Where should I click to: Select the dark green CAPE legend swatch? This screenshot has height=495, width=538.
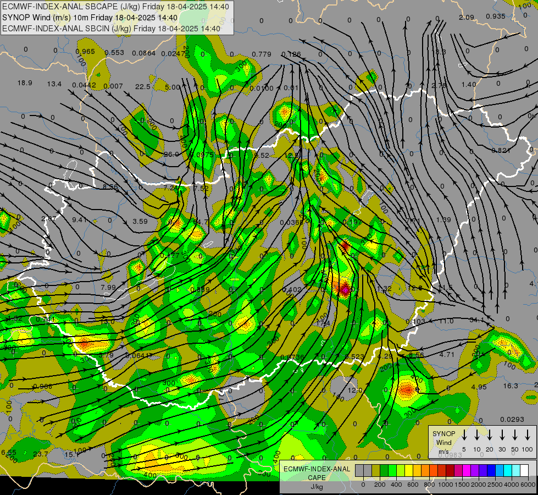384,470
